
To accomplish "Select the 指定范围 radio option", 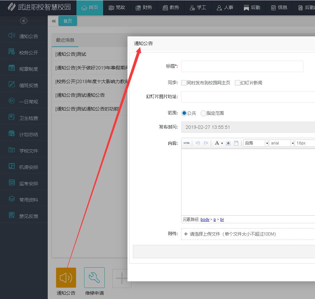I will point(204,113).
